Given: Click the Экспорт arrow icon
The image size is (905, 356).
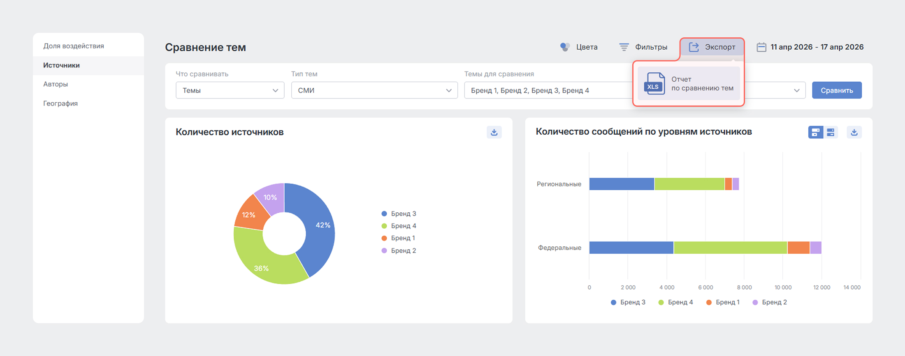Looking at the screenshot, I should pos(694,47).
